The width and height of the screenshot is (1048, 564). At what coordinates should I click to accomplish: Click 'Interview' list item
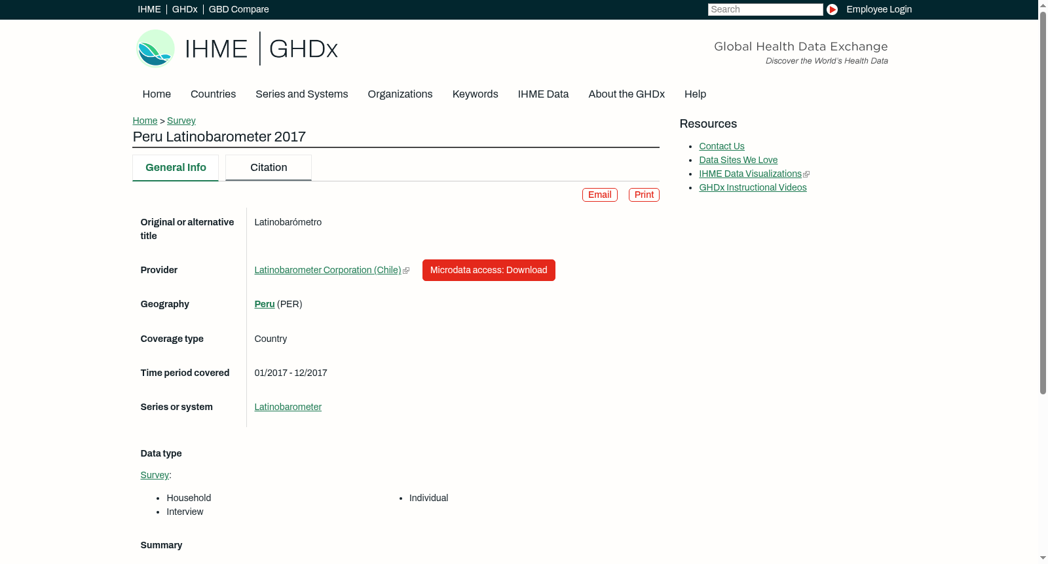(x=185, y=512)
